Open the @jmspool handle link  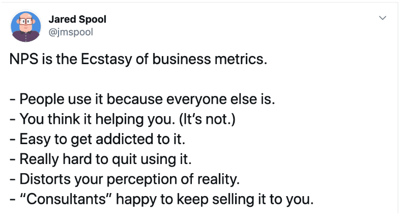click(71, 32)
